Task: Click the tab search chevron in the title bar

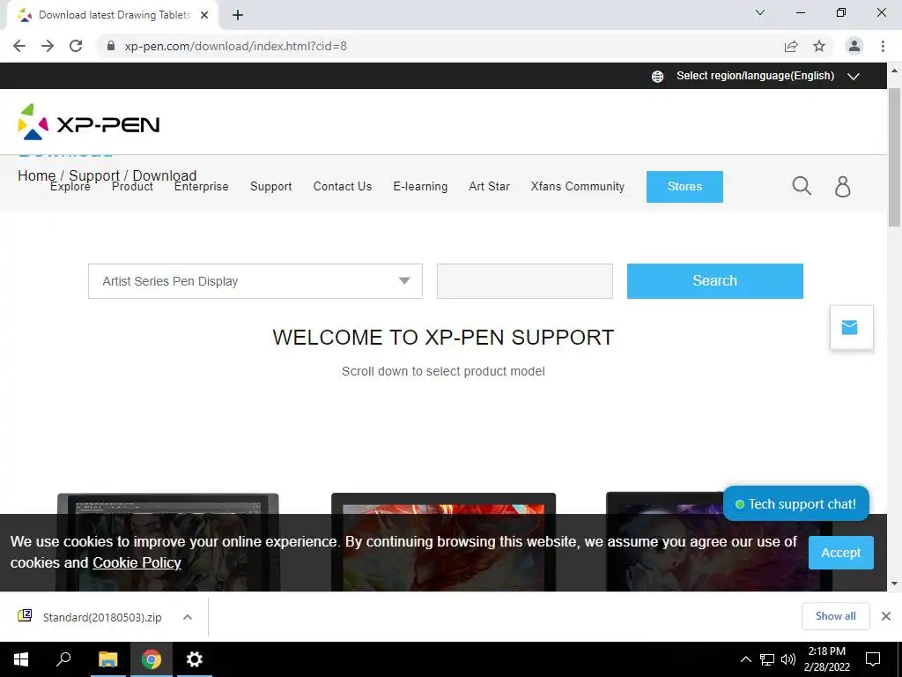Action: click(x=760, y=12)
